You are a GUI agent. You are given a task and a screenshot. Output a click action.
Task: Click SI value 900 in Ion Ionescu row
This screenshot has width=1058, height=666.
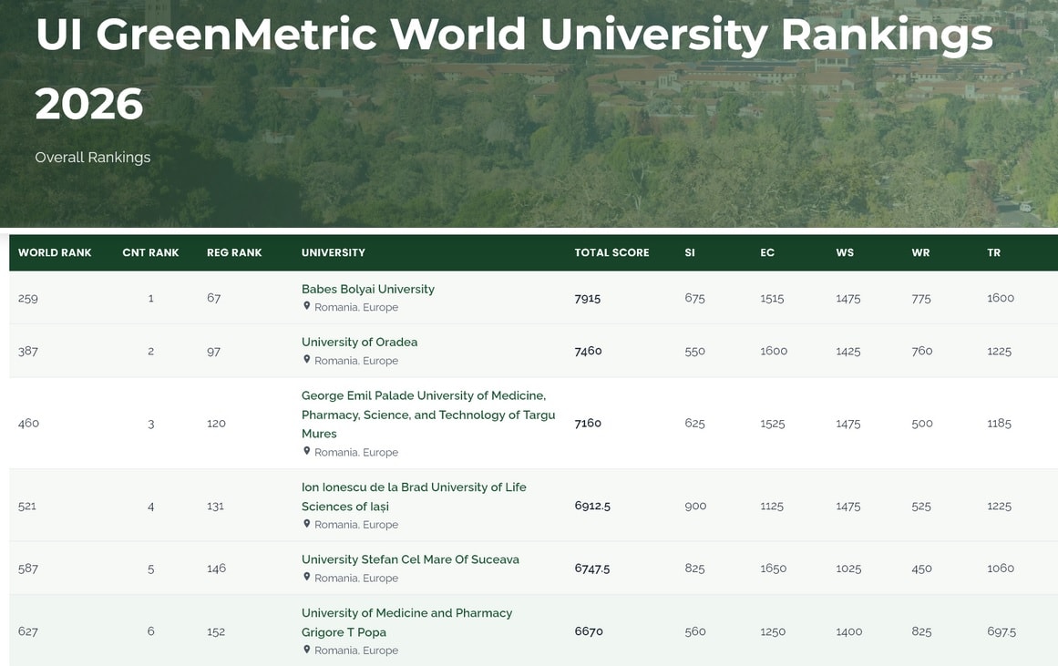pos(695,506)
